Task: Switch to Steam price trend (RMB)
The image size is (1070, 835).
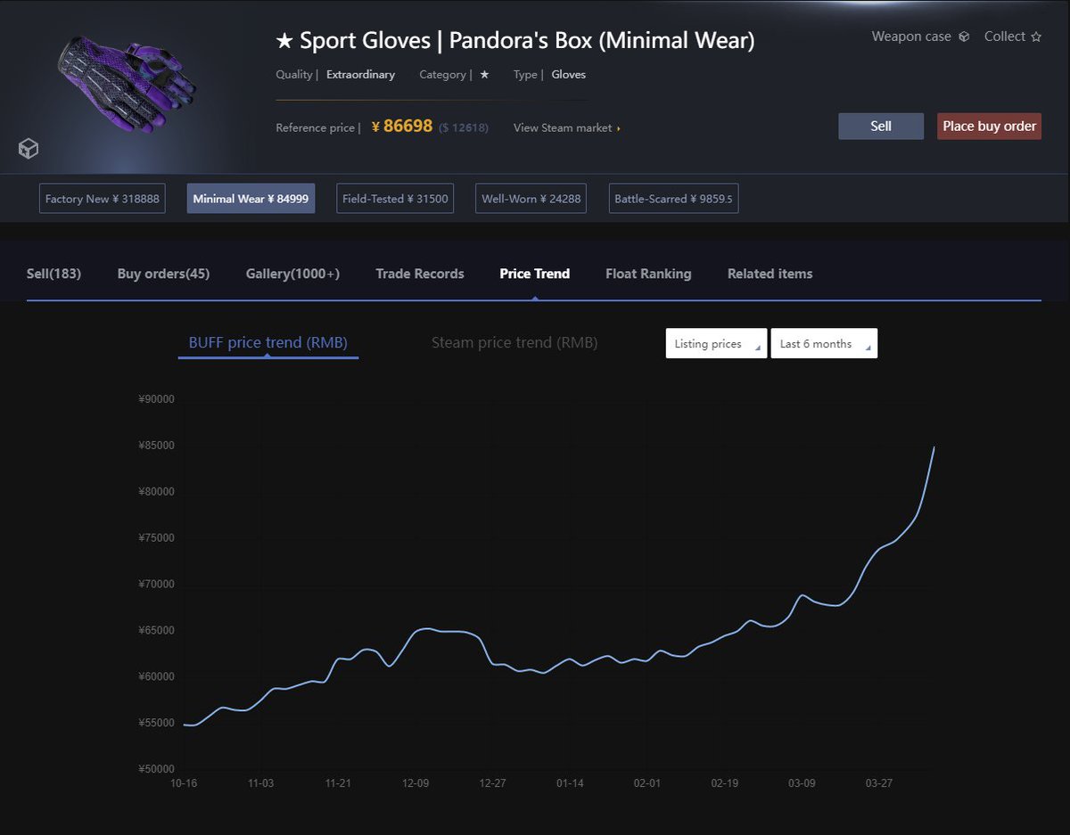Action: click(514, 343)
